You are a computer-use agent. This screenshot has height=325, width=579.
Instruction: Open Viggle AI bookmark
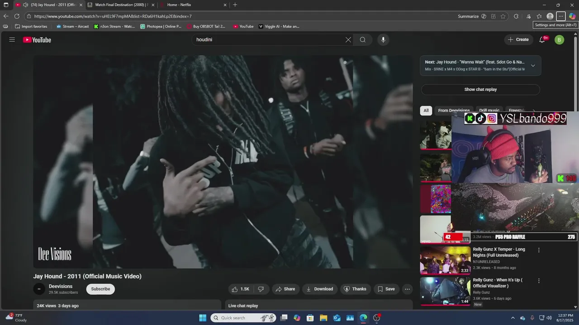coord(279,27)
